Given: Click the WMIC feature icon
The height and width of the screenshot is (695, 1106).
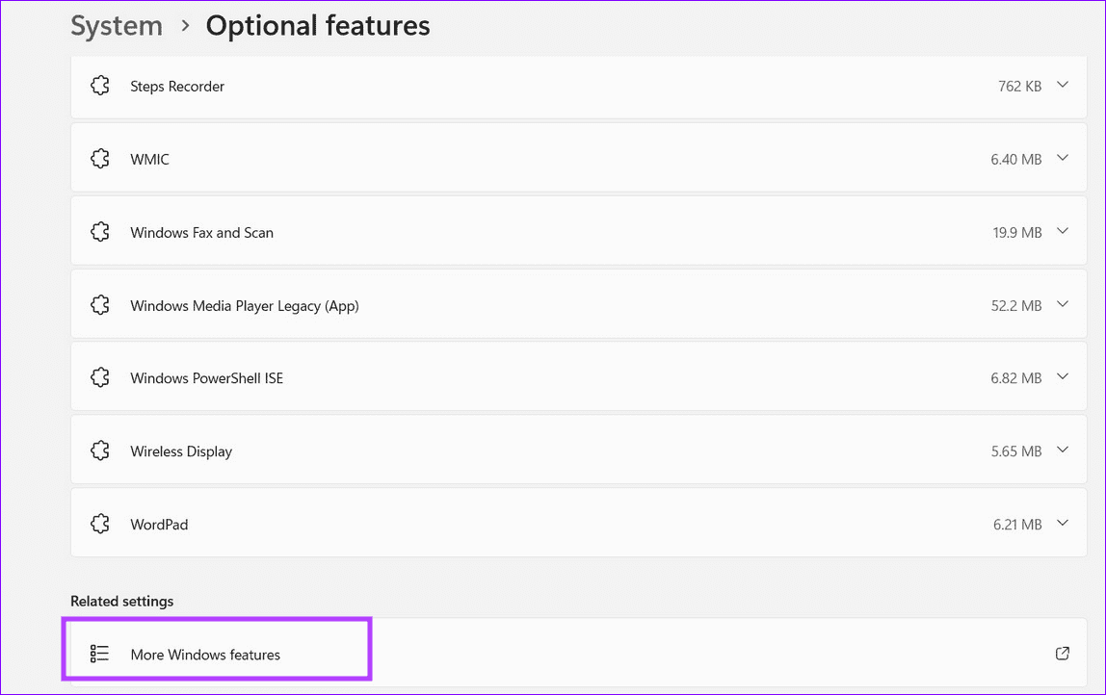Looking at the screenshot, I should click(100, 158).
